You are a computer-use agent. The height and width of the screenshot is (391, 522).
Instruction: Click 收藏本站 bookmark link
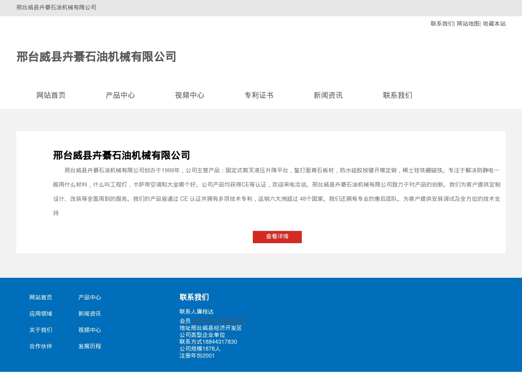pos(494,24)
